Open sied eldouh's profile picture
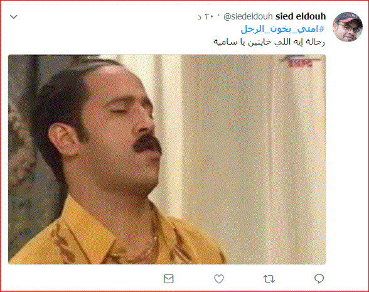This screenshot has height=292, width=369. tap(348, 27)
